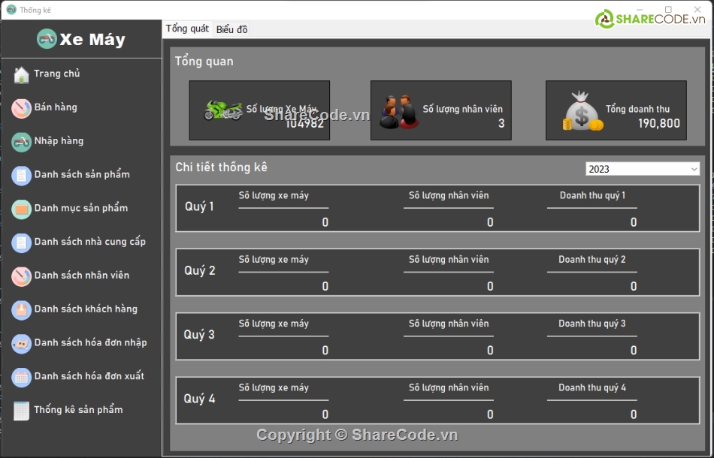
Task: Click the Doanh thu quý 4 value
Action: click(x=633, y=414)
